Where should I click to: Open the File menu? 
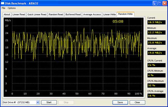(3, 8)
